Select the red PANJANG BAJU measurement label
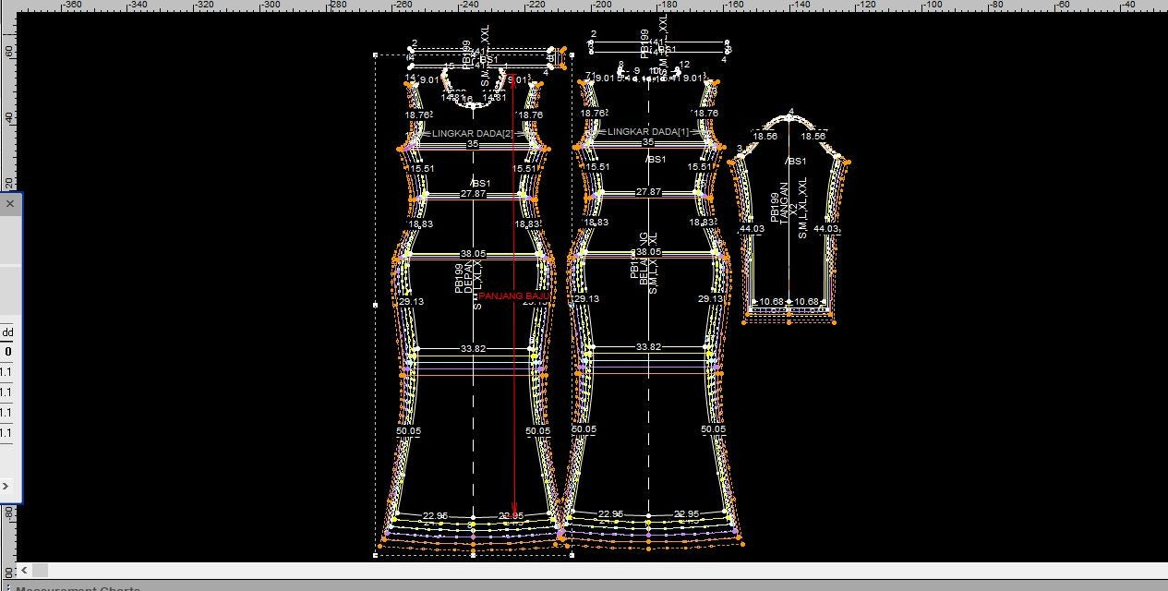 click(x=513, y=296)
